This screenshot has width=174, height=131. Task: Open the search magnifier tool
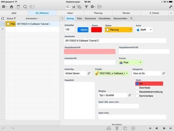(25, 7)
